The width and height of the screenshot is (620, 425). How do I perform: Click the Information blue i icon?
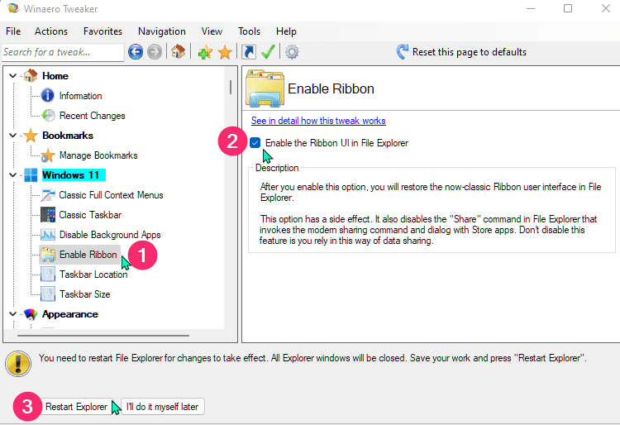pos(47,96)
